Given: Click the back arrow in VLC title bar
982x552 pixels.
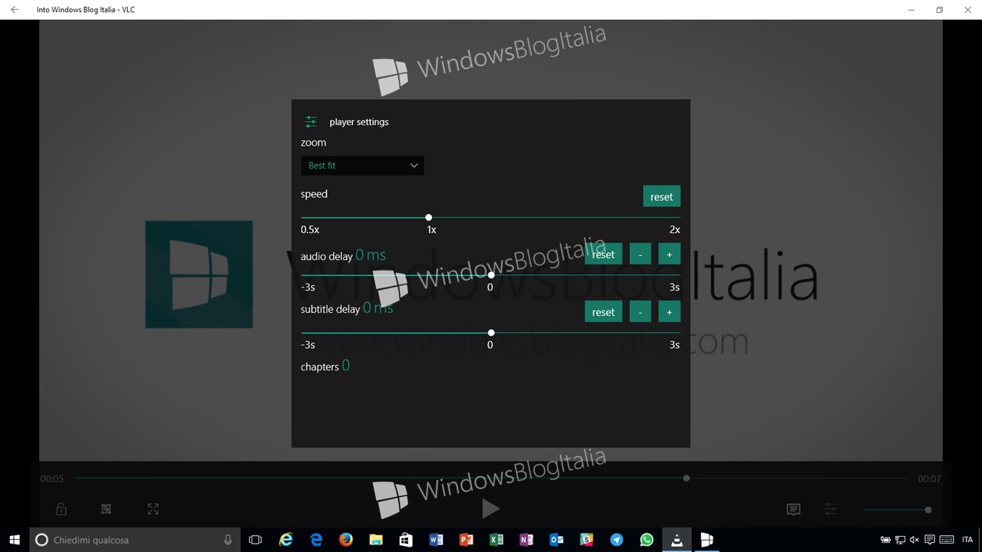Looking at the screenshot, I should (15, 10).
